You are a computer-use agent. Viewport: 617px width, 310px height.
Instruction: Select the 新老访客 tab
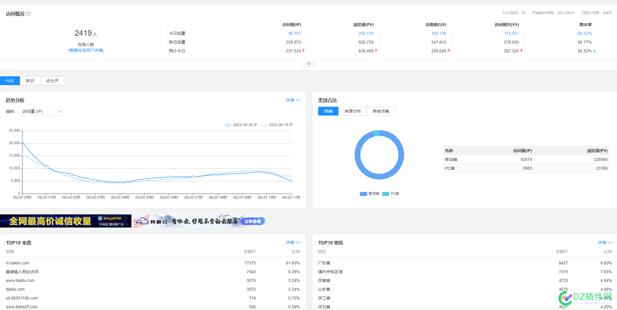coord(381,111)
